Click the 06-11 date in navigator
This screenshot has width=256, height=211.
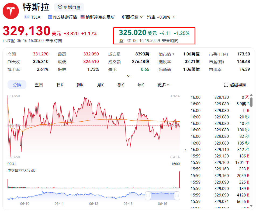pyautogui.click(x=59, y=203)
